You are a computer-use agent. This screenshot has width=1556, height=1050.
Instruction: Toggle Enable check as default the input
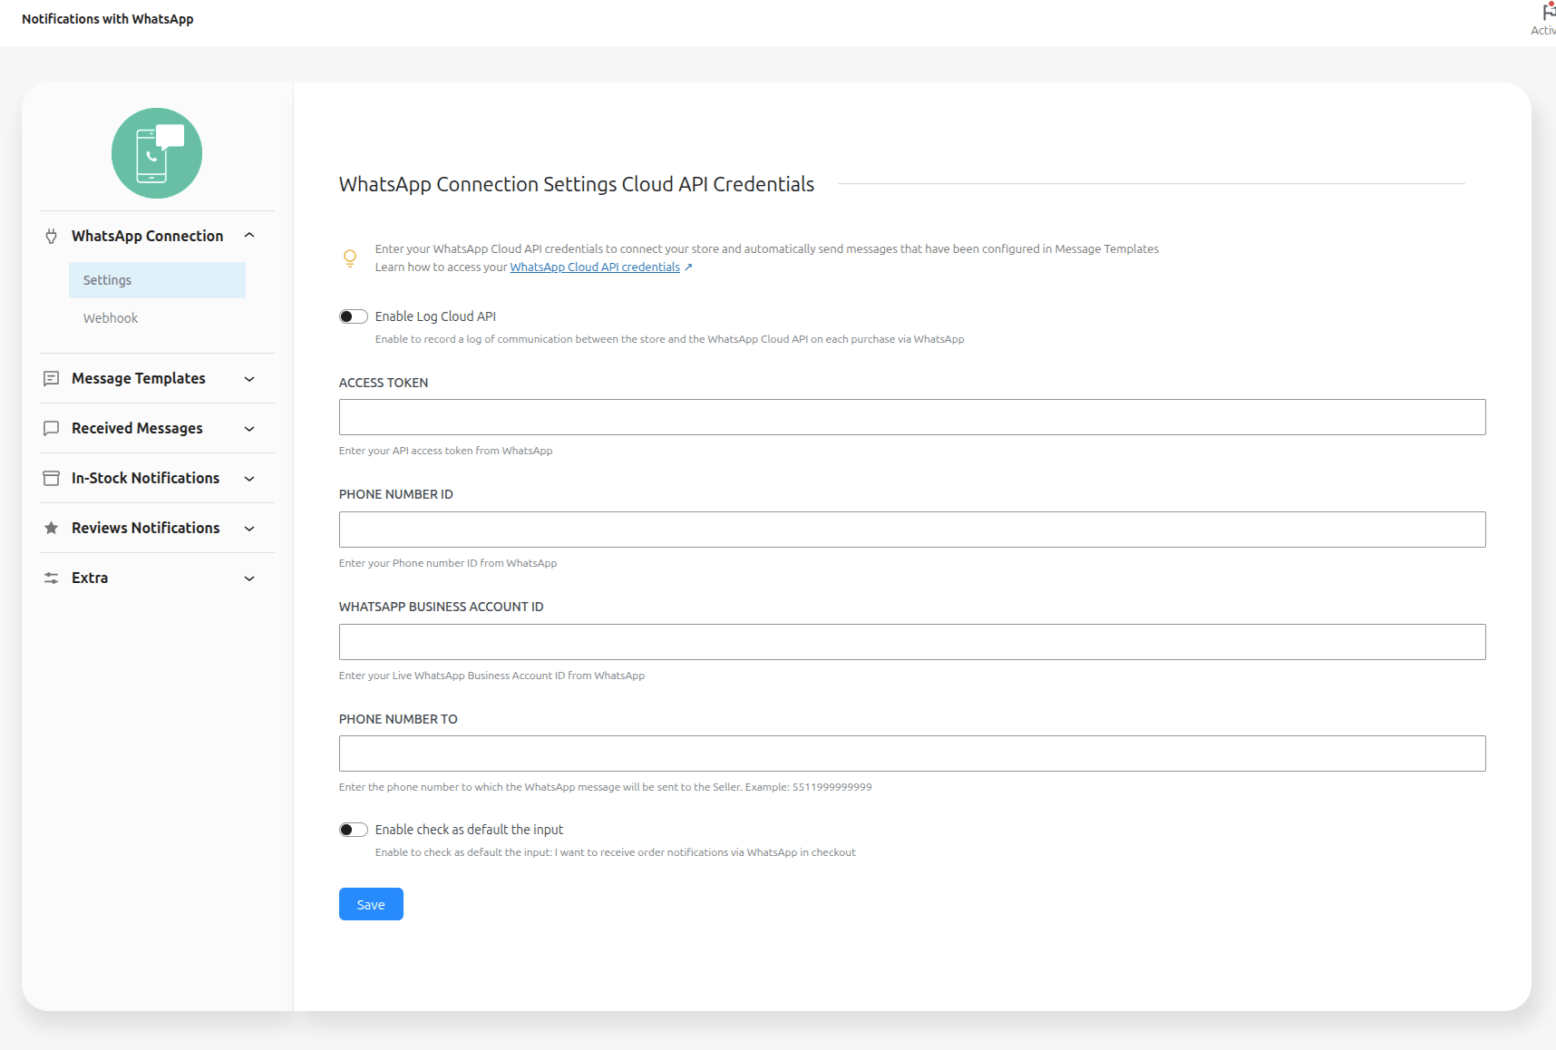click(x=354, y=830)
